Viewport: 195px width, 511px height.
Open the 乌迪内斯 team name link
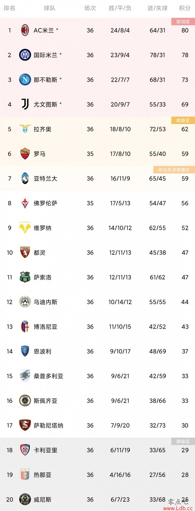(x=45, y=302)
